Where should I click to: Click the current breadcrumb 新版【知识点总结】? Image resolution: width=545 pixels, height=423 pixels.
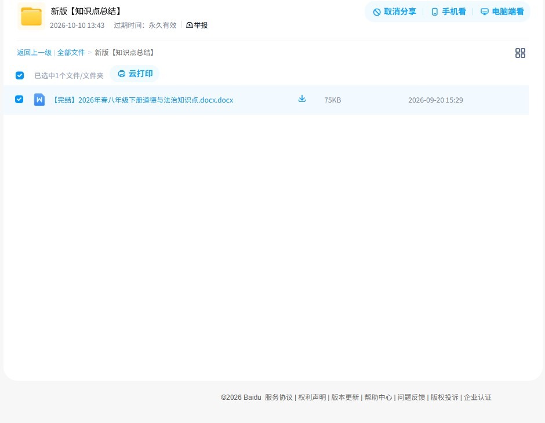click(x=125, y=53)
